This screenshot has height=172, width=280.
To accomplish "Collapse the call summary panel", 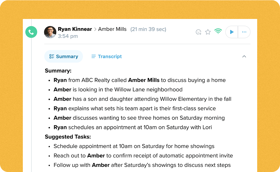I will pyautogui.click(x=244, y=56).
